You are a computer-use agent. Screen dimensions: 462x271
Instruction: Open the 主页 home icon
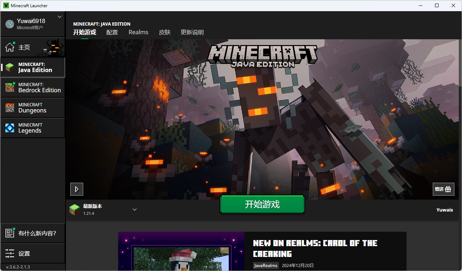point(10,47)
